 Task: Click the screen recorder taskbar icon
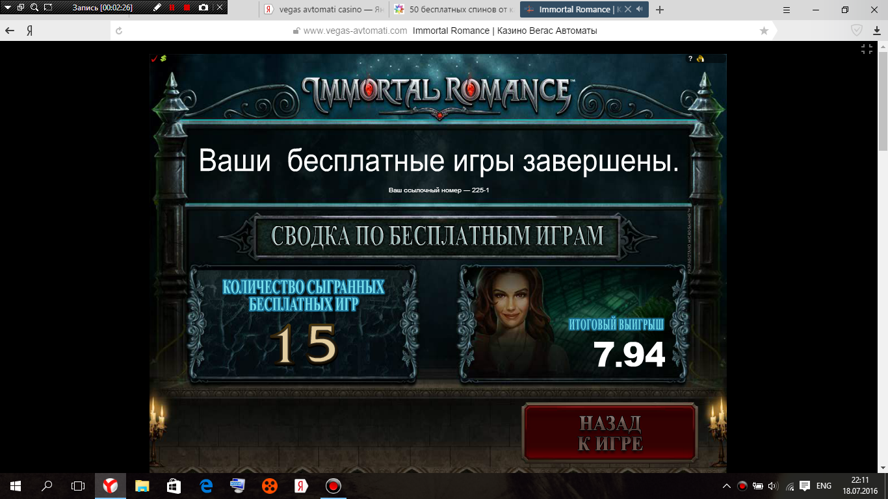(x=333, y=485)
